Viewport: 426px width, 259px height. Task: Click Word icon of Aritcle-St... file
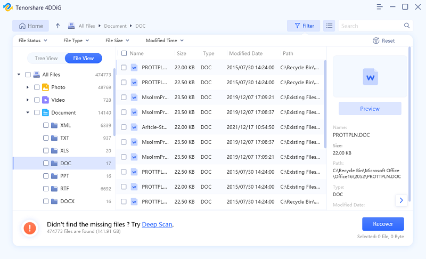(x=134, y=127)
